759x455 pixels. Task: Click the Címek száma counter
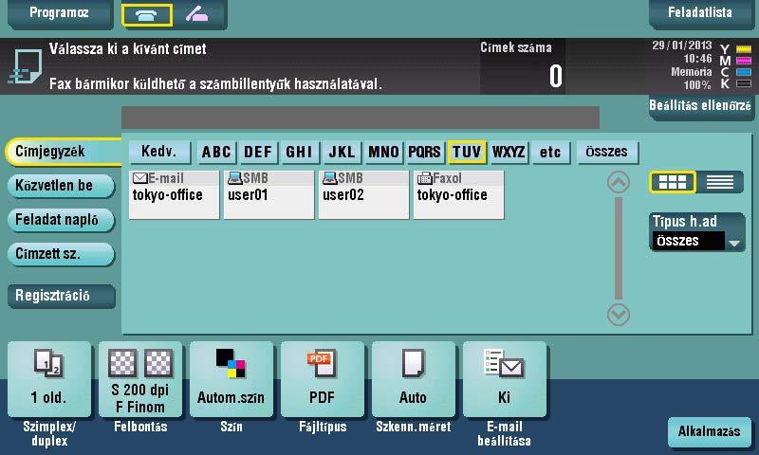click(x=522, y=66)
